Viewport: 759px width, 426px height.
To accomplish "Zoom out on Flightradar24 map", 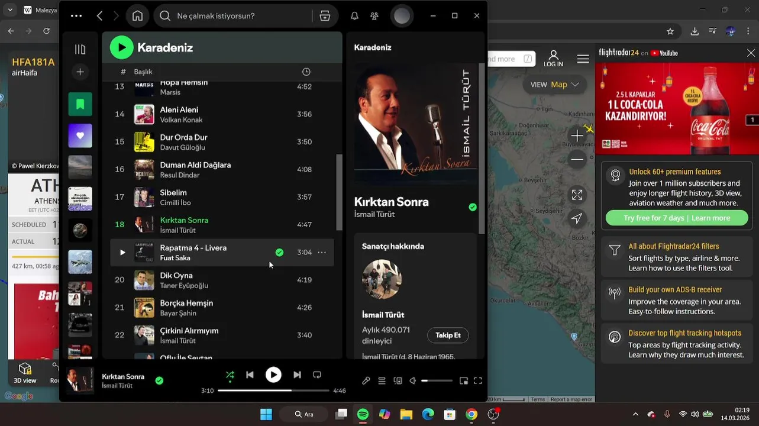I will click(577, 159).
